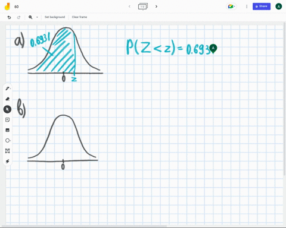Viewport: 286px width, 228px height.
Task: Undo the last action
Action: [x=9, y=17]
